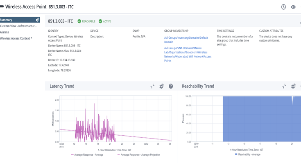Toggle the eye visibility icon in header
The height and width of the screenshot is (163, 301).
pyautogui.click(x=293, y=7)
